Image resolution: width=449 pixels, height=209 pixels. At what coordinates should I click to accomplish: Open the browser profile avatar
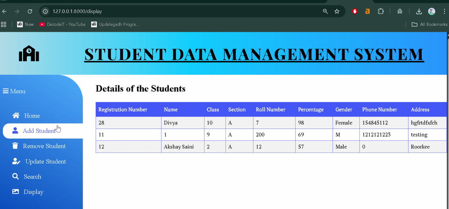pyautogui.click(x=431, y=11)
